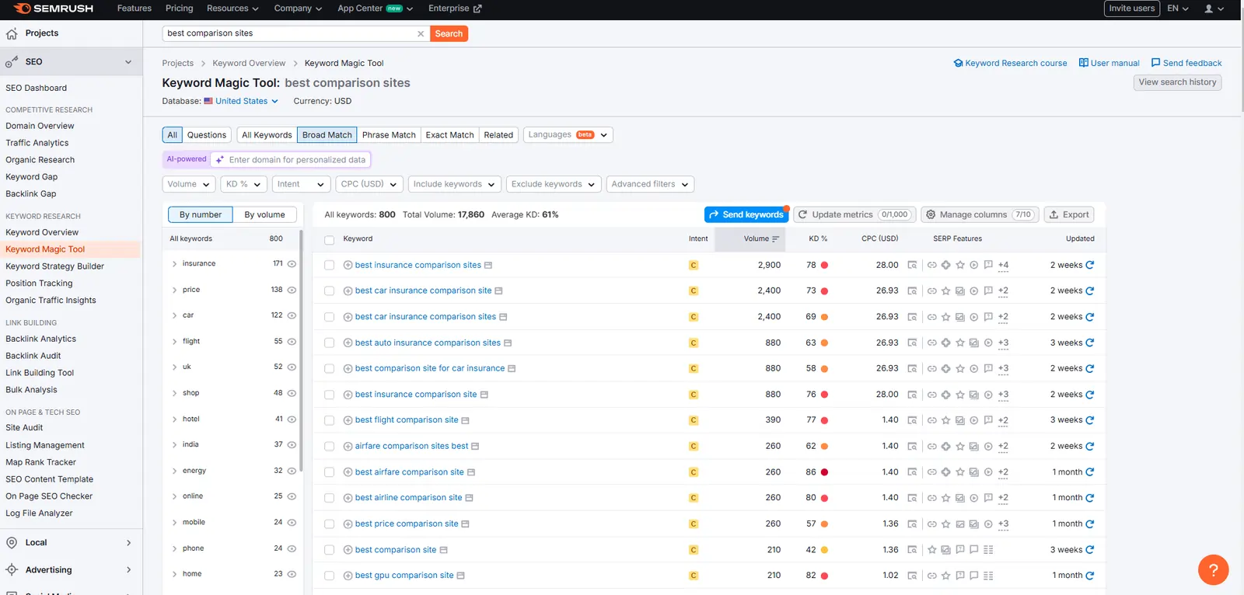Open the Intent filter dropdown

tap(302, 184)
